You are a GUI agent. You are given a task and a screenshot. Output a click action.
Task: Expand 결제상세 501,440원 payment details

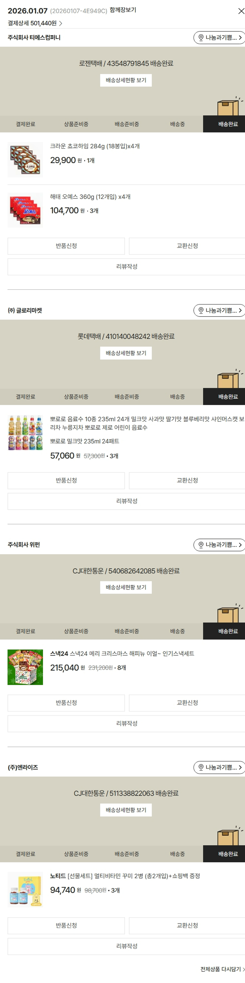[35, 23]
